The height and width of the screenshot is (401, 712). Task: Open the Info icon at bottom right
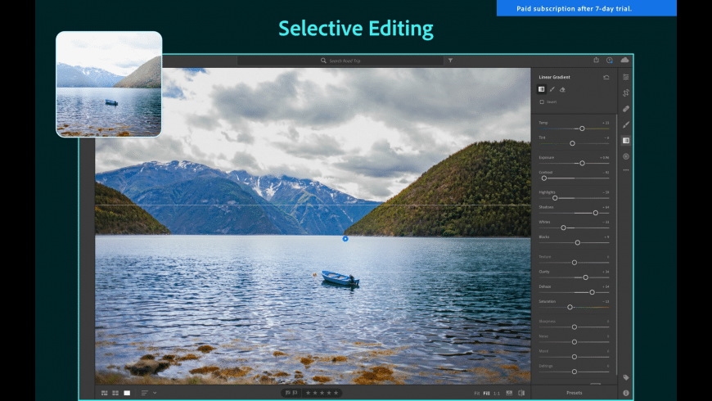pyautogui.click(x=626, y=393)
